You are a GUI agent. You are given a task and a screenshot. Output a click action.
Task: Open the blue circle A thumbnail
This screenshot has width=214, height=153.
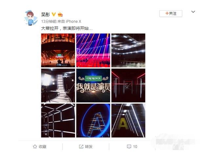coord(93,121)
